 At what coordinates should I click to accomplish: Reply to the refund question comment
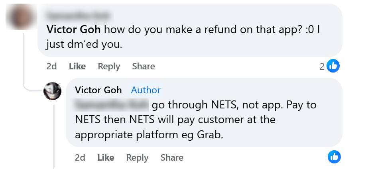click(x=109, y=67)
